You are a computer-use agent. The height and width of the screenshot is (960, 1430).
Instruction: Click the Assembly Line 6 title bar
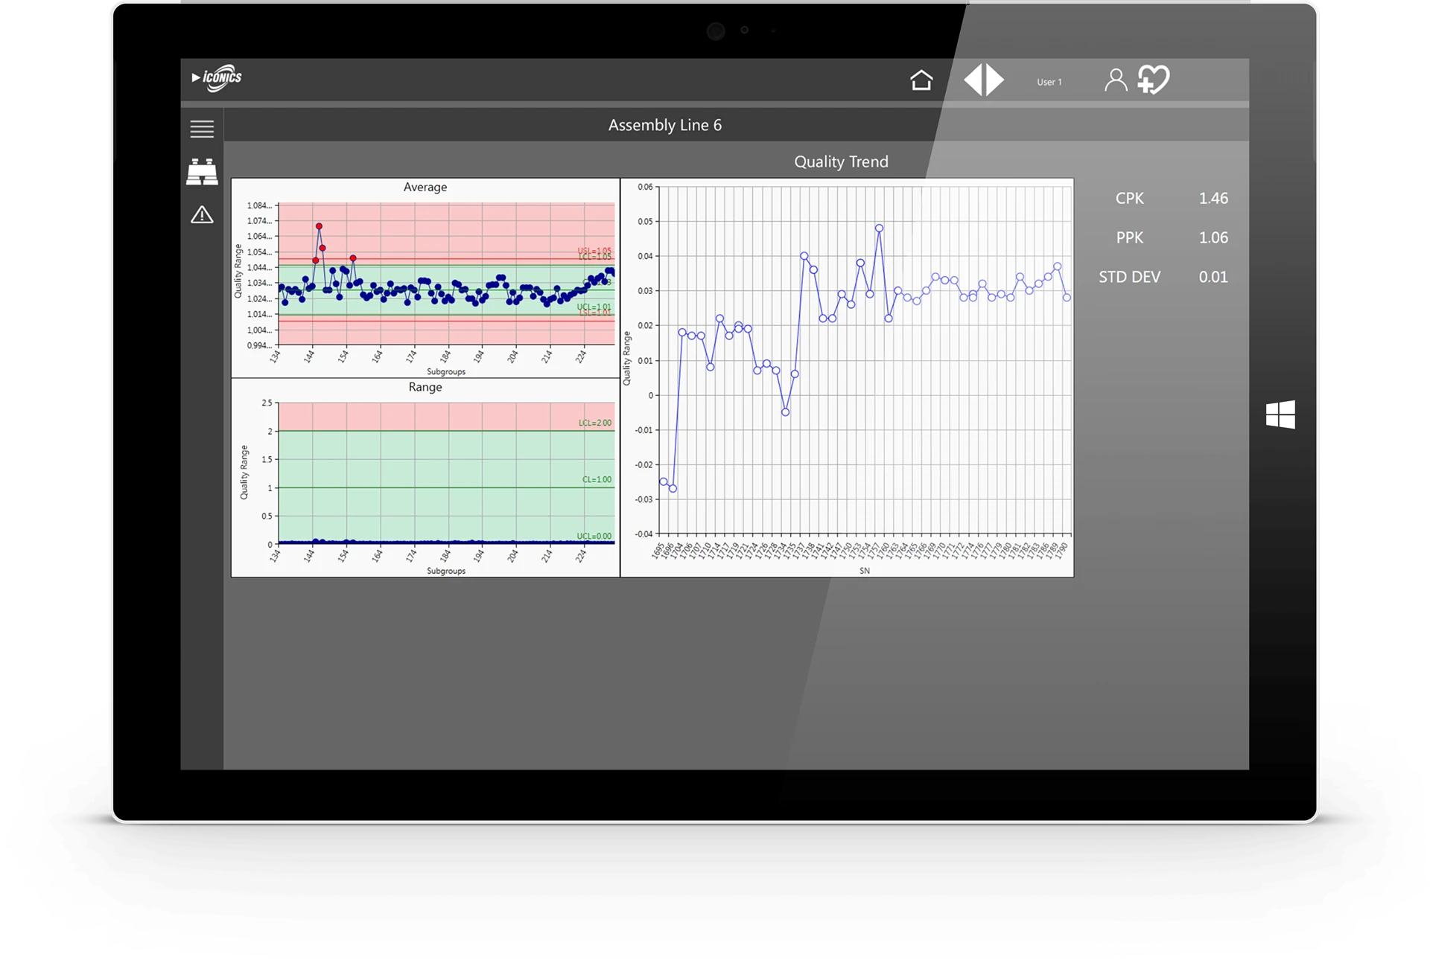tap(664, 125)
